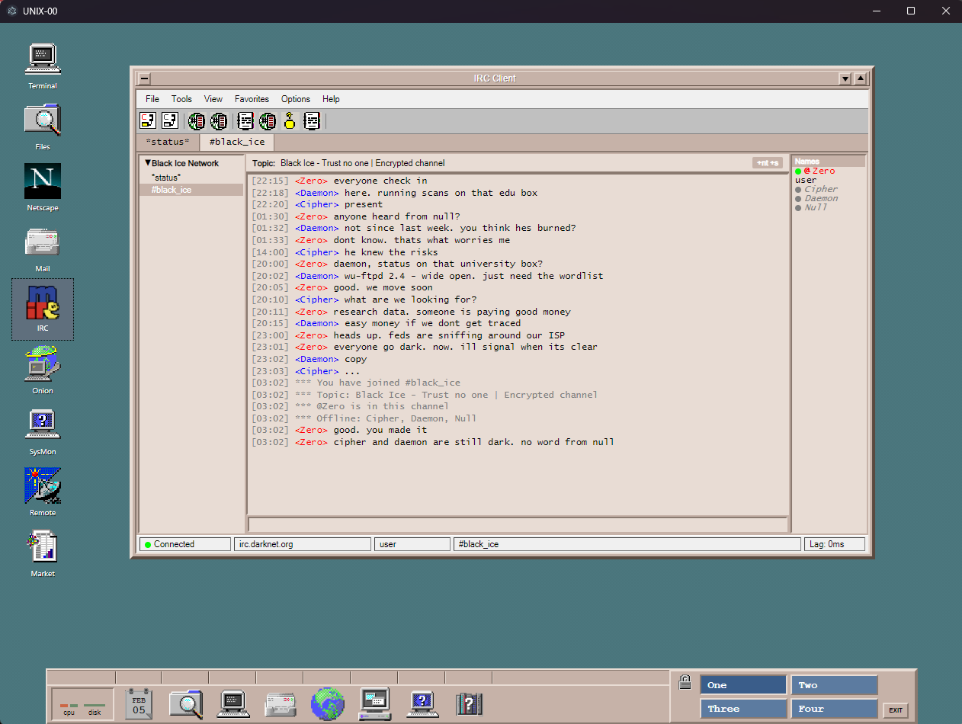Collapse the Black Ice Network tree
962x724 pixels.
click(x=148, y=163)
